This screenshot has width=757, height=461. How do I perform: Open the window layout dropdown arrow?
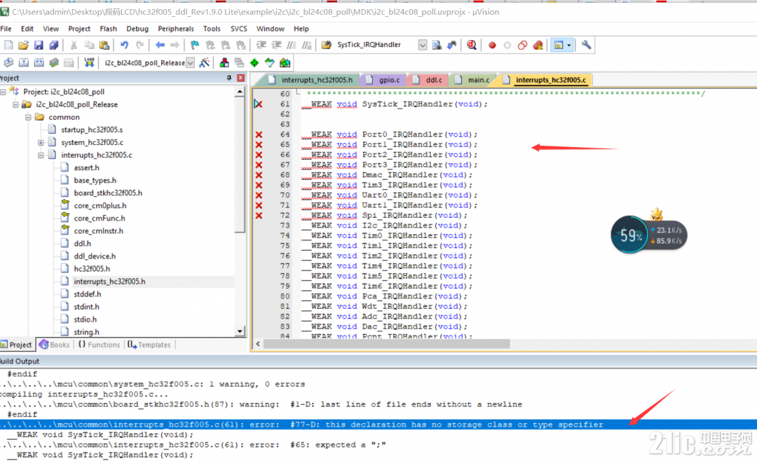click(569, 45)
